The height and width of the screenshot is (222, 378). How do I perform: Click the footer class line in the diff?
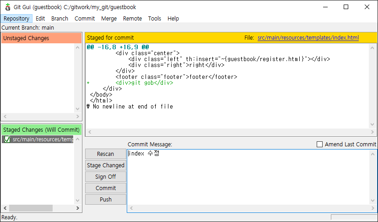(x=177, y=77)
